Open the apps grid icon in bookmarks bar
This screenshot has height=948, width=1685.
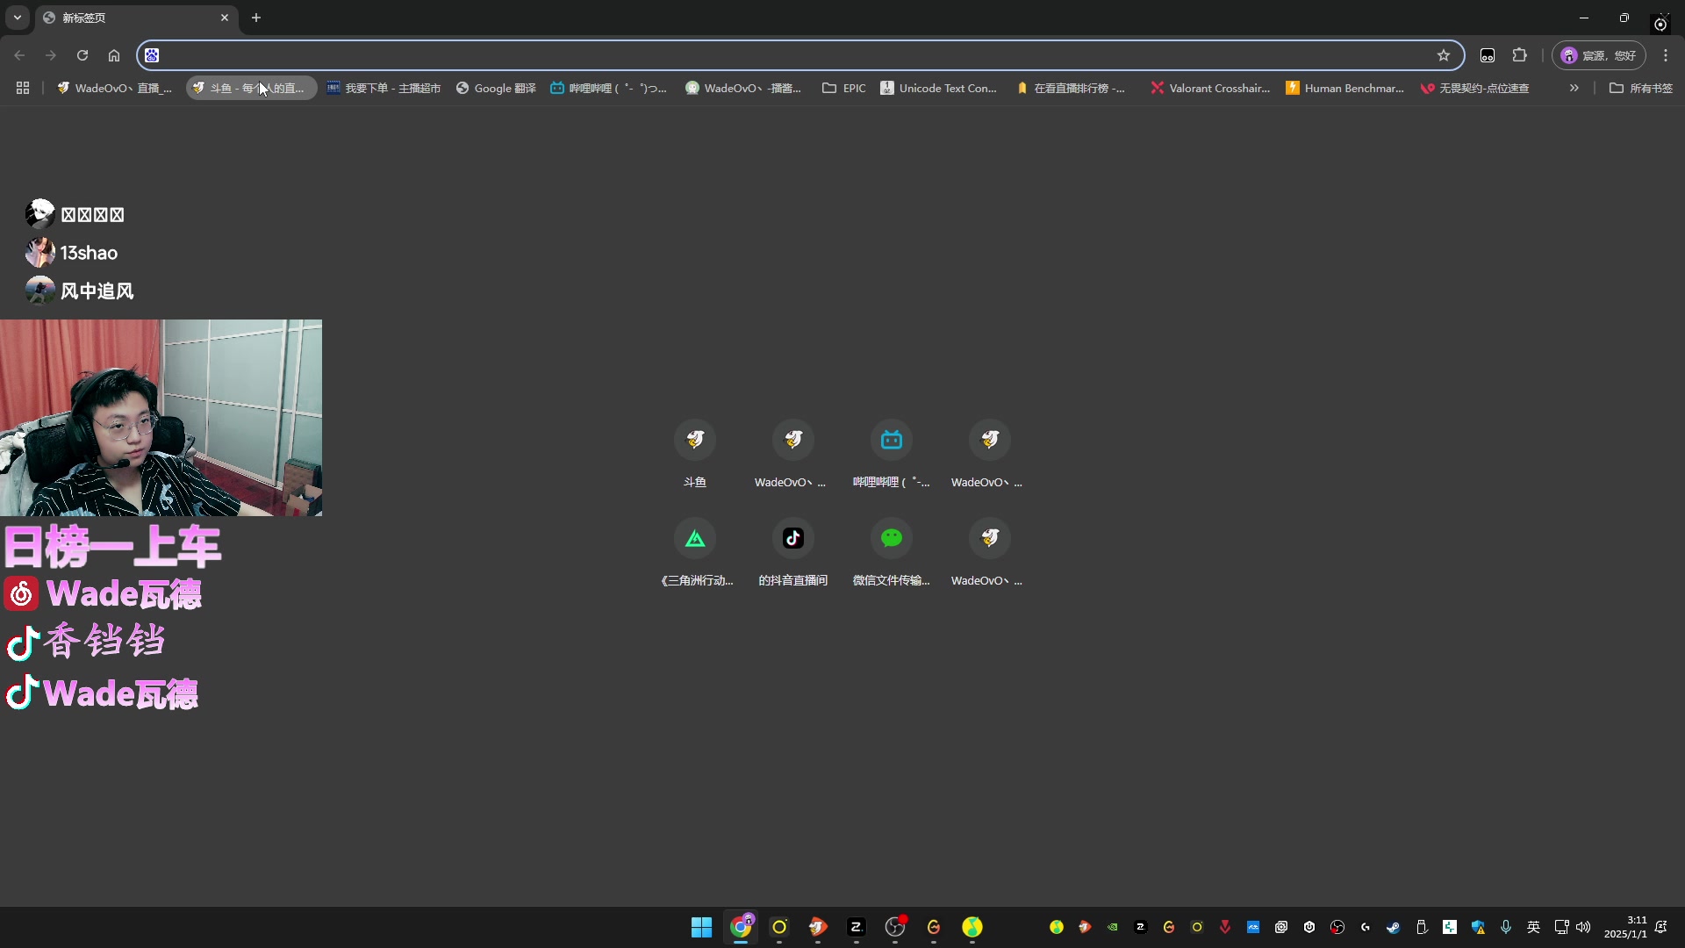23,88
